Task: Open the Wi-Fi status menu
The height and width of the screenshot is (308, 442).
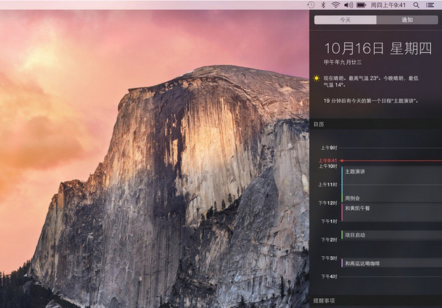Action: point(336,5)
